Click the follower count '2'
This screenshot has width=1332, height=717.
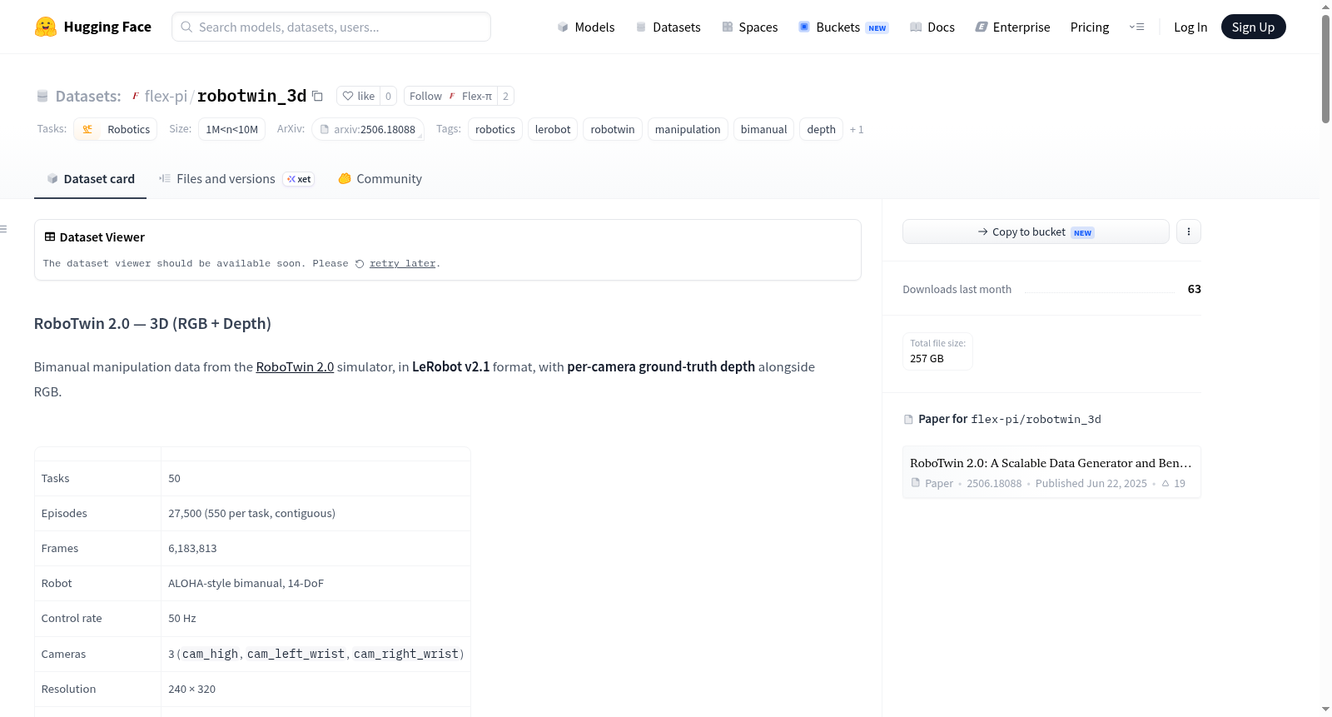pyautogui.click(x=505, y=96)
